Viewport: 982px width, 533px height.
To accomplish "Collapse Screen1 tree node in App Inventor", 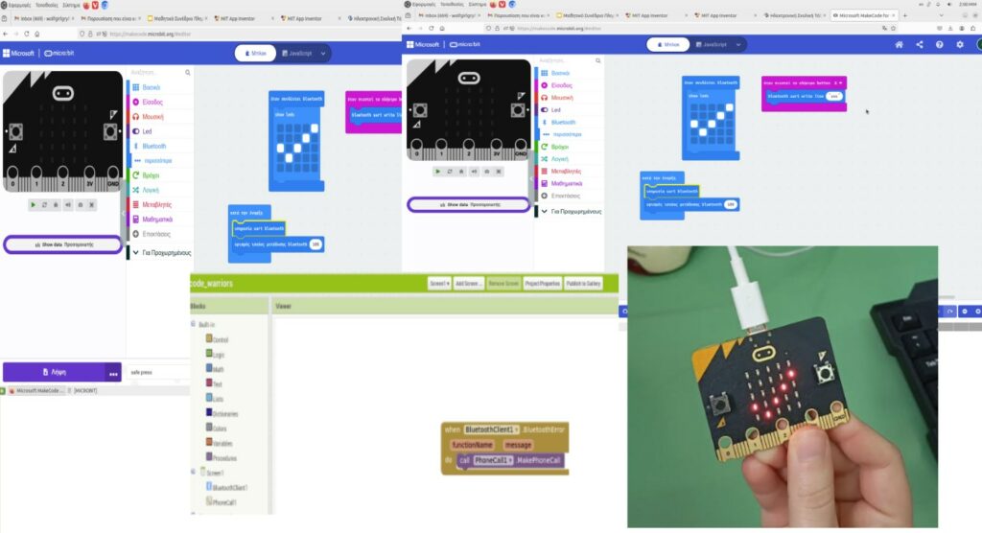I will [x=193, y=472].
